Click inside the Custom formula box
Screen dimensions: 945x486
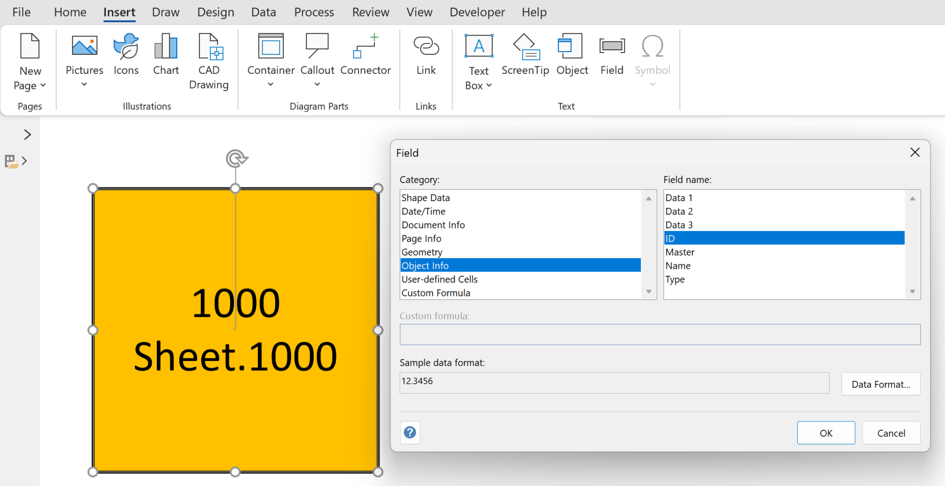pos(659,334)
